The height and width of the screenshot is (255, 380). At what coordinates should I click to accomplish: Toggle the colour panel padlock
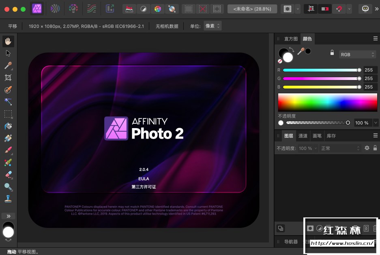pyautogui.click(x=332, y=53)
